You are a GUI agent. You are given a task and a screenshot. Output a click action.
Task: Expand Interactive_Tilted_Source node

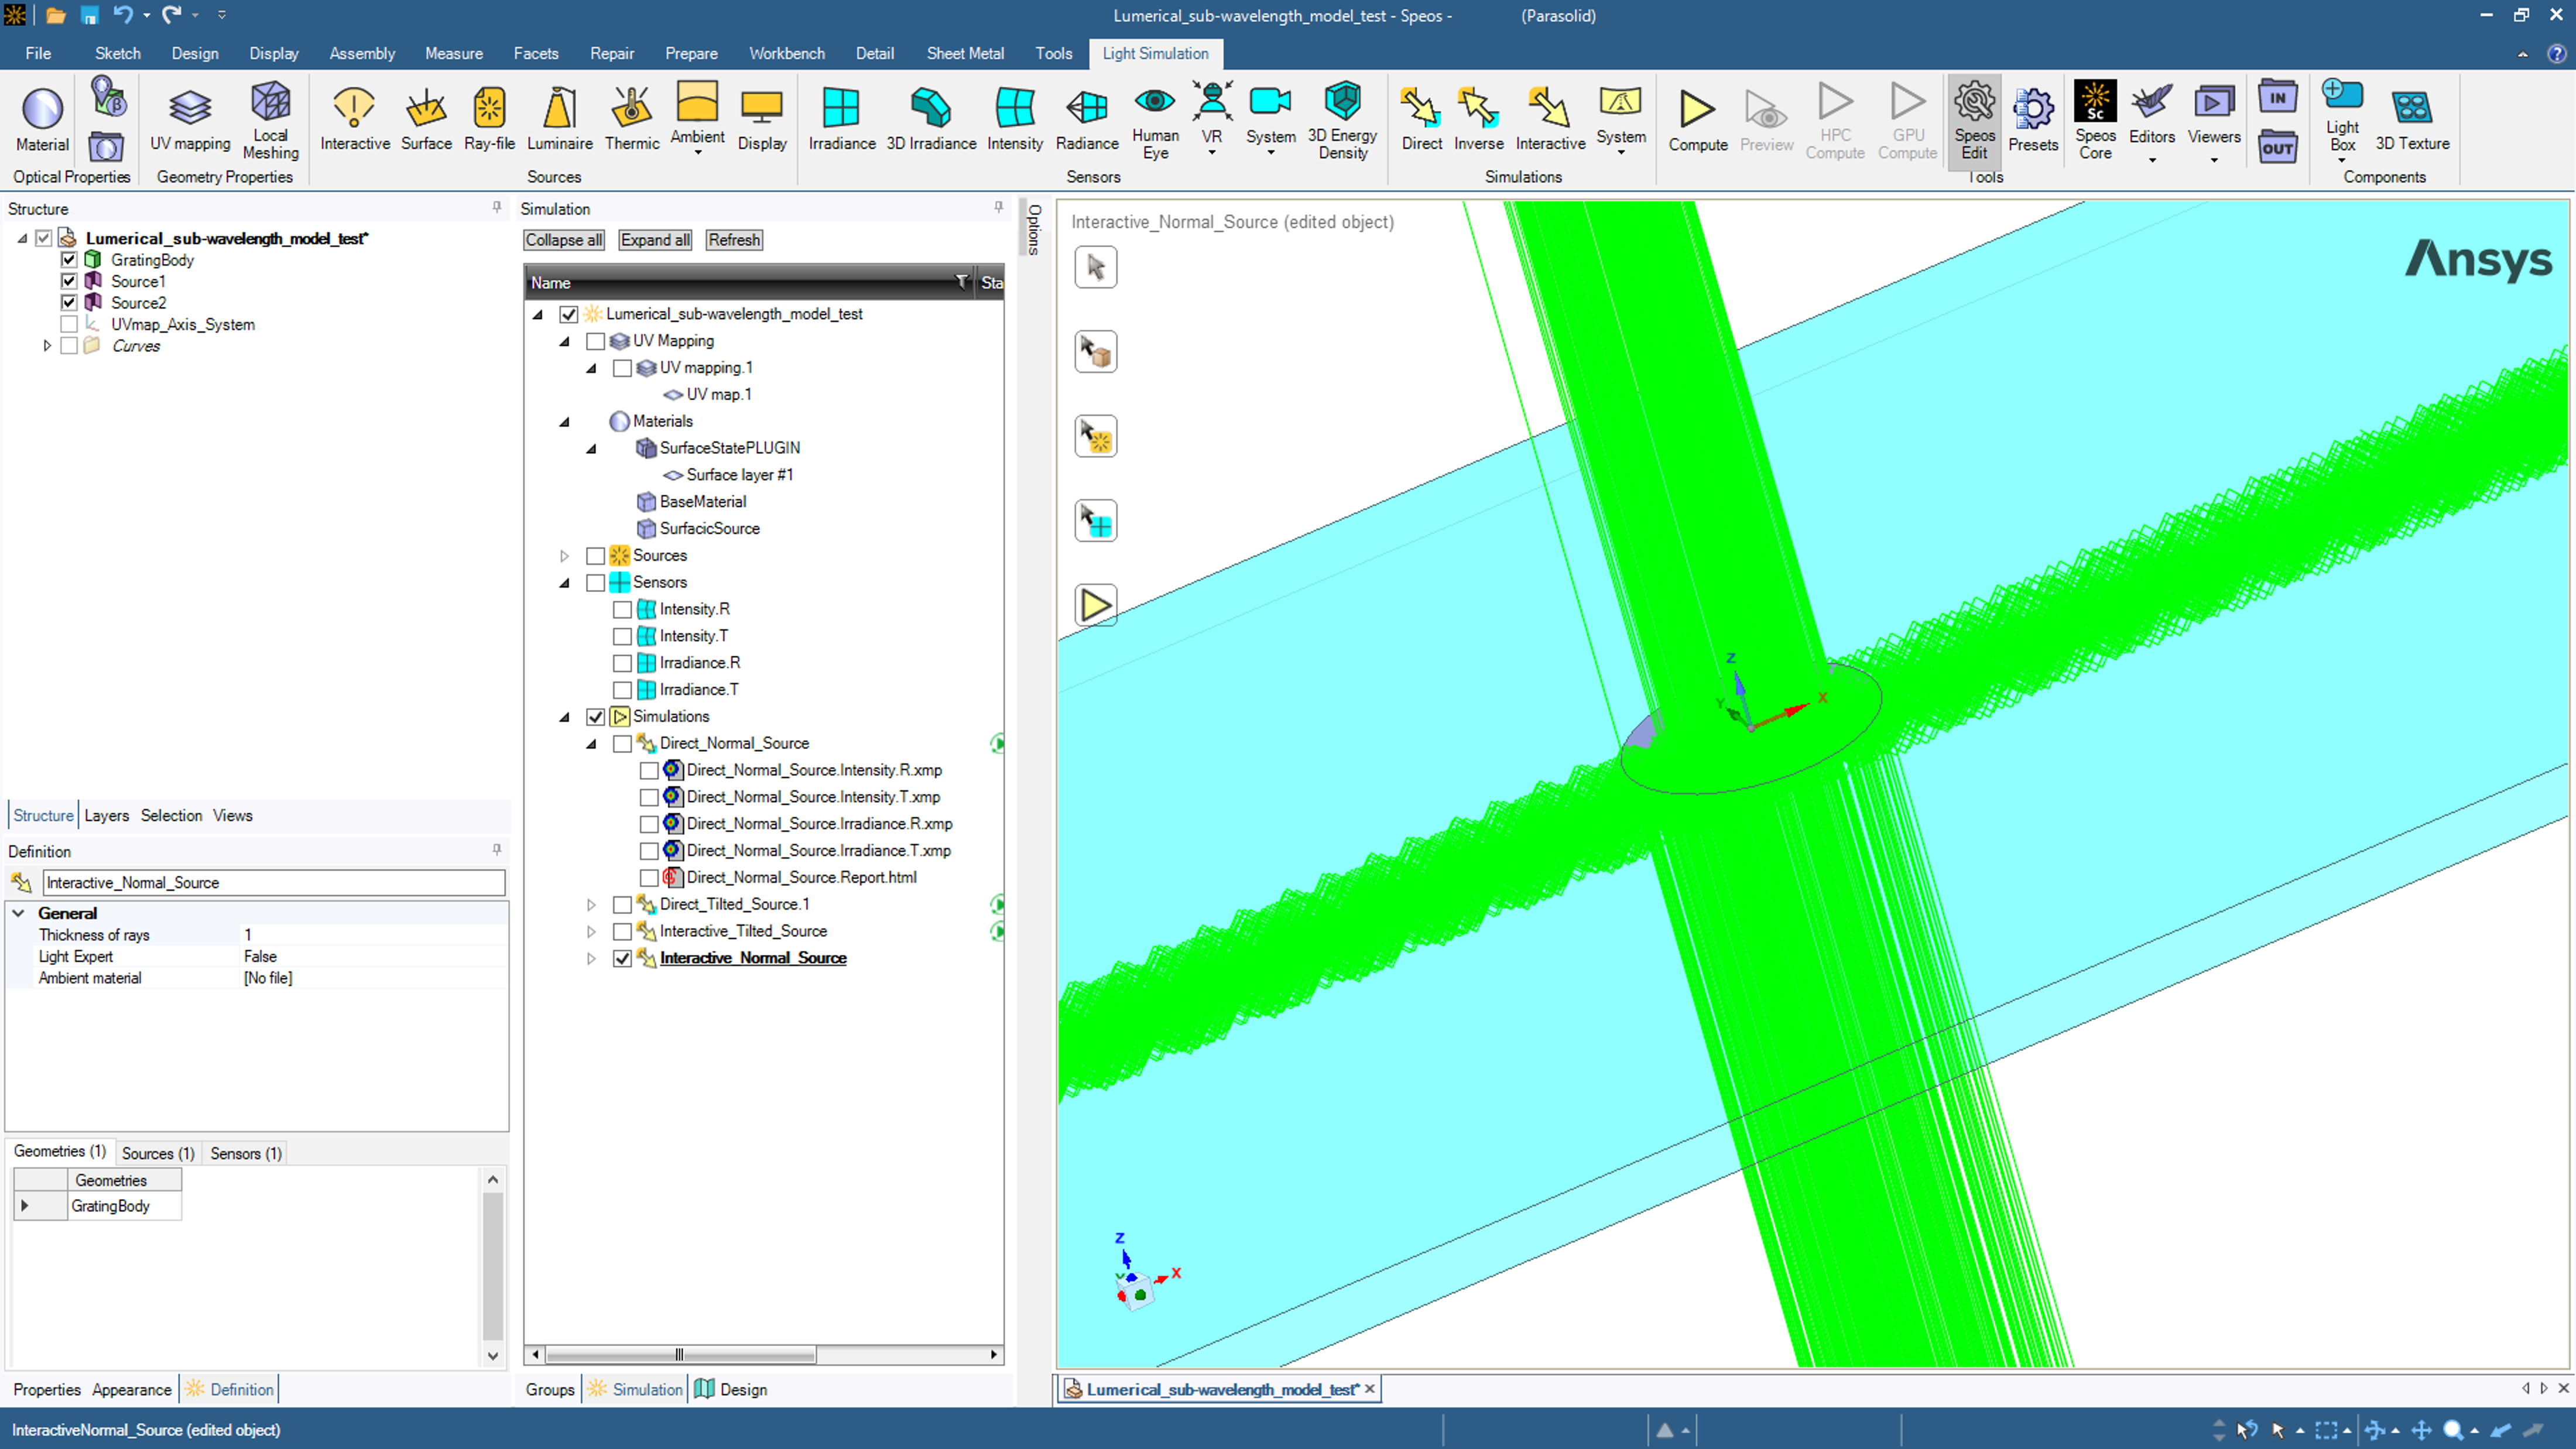(591, 932)
